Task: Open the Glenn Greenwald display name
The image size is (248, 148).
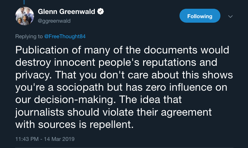Action: [x=67, y=12]
